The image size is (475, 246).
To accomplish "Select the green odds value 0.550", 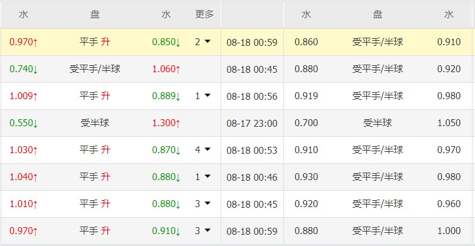I will 23,123.
